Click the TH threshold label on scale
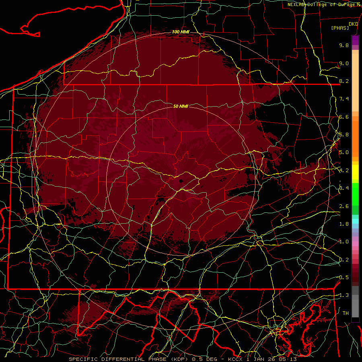 tap(346, 313)
